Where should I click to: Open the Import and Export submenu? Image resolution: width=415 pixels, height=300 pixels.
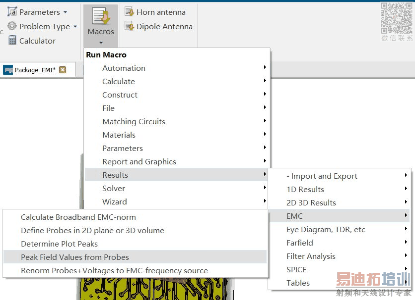340,176
